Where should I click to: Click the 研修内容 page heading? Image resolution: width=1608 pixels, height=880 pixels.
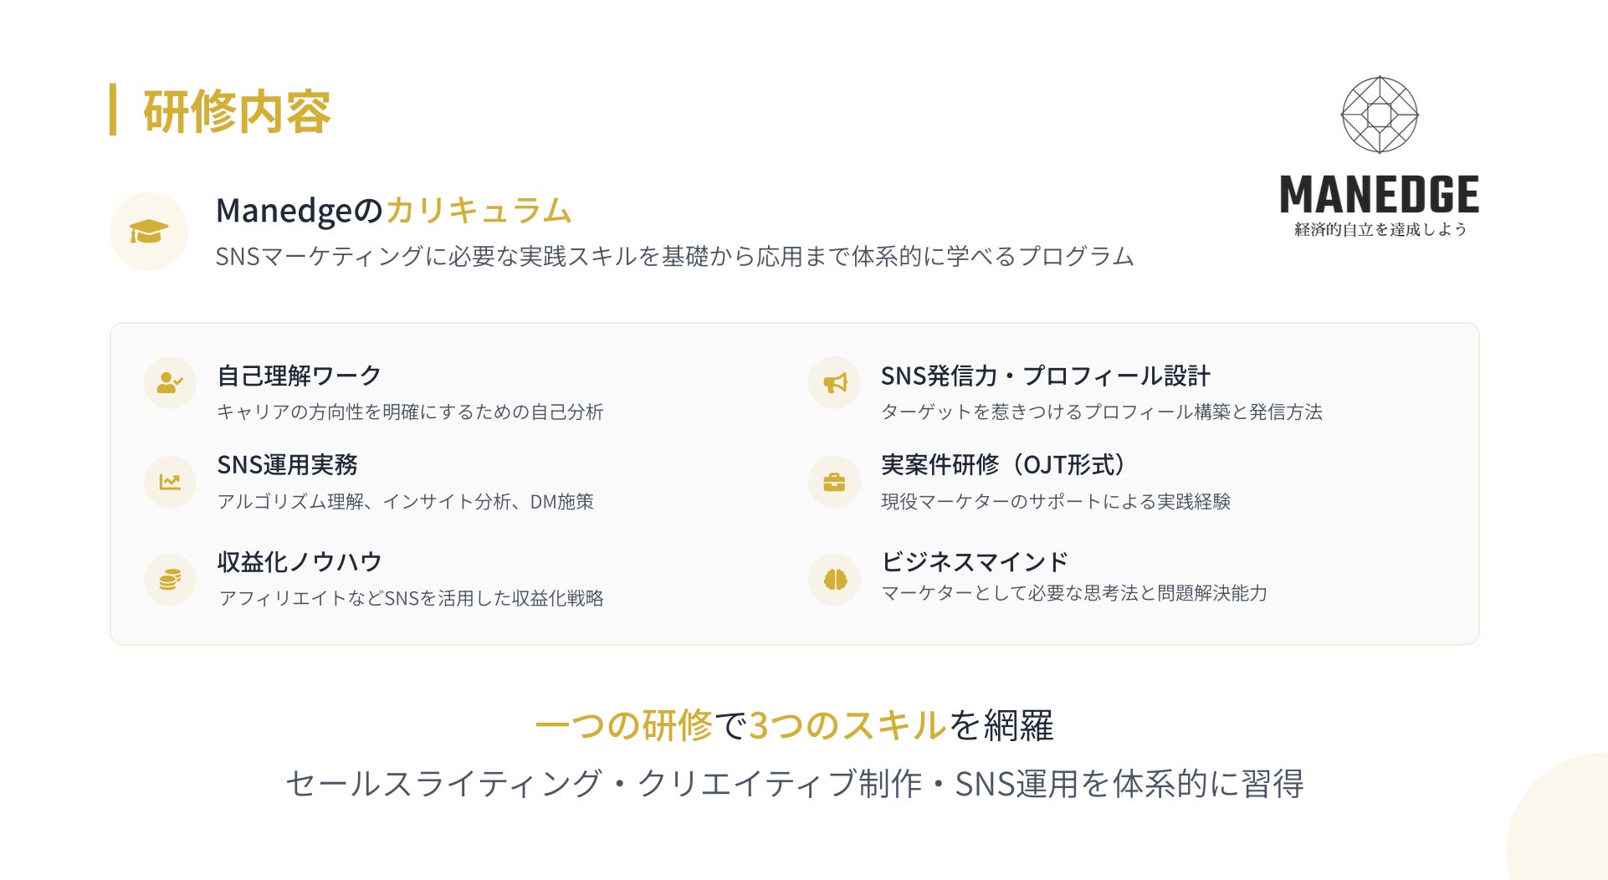[x=237, y=111]
